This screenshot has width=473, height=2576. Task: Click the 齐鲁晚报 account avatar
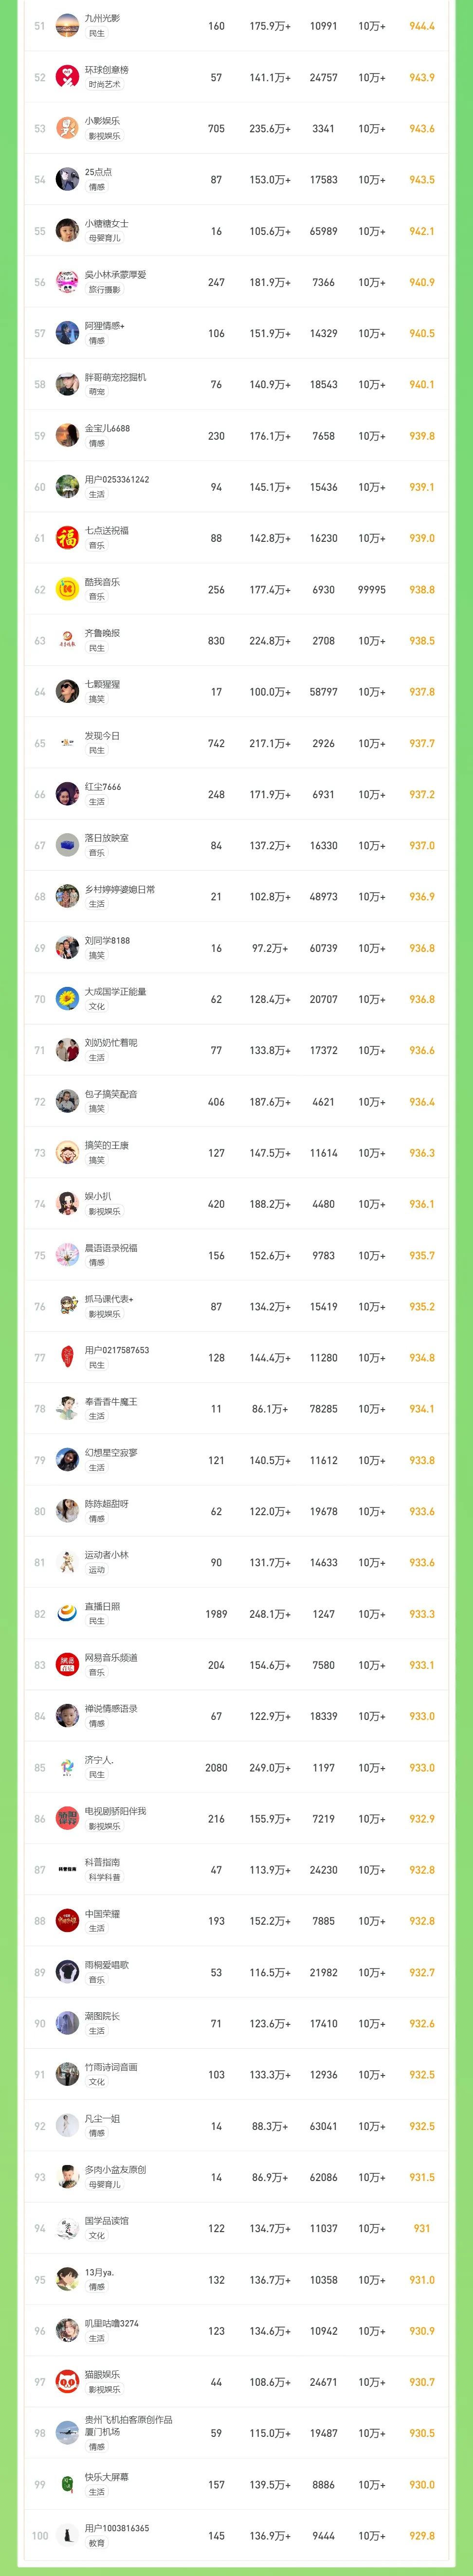(67, 640)
